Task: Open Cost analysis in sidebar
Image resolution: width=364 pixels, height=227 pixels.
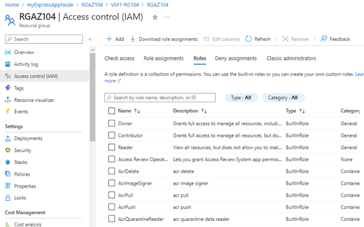Action: click(28, 224)
